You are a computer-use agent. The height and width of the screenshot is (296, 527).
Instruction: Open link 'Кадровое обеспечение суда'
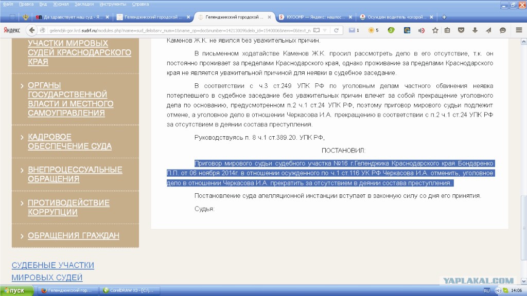click(69, 141)
